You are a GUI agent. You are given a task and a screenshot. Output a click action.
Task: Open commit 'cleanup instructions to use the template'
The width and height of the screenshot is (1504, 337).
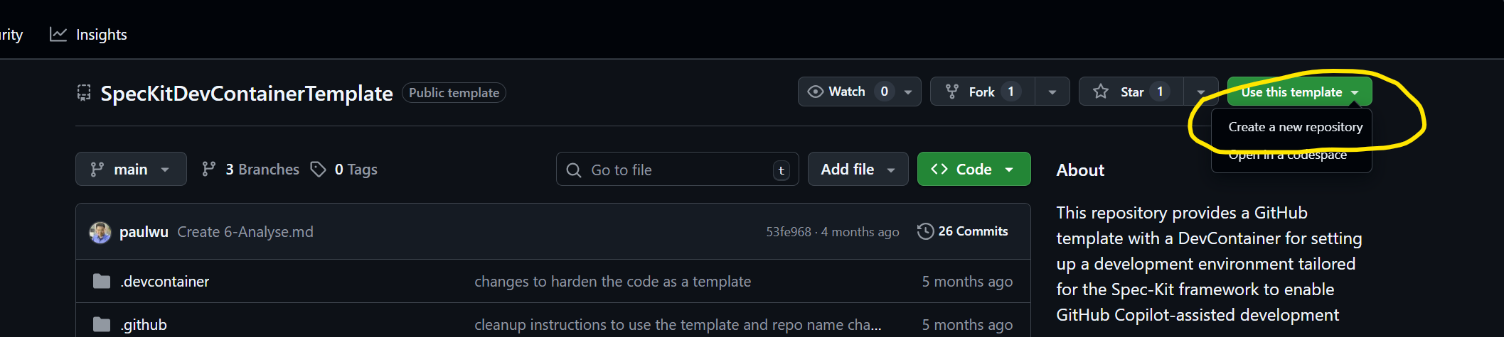click(678, 325)
